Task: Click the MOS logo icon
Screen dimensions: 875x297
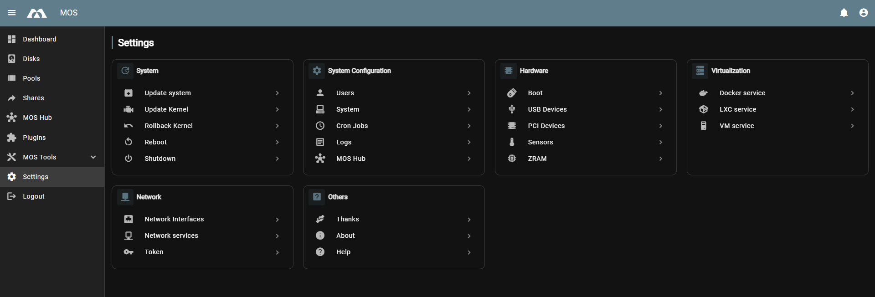Action: [x=37, y=13]
